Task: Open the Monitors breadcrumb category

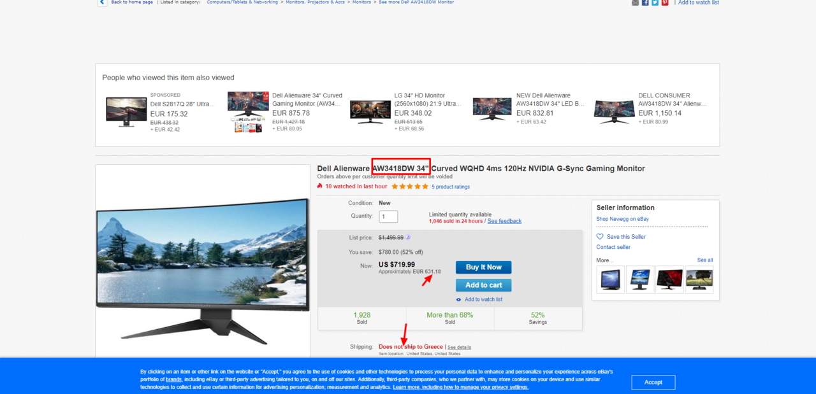Action: click(361, 3)
